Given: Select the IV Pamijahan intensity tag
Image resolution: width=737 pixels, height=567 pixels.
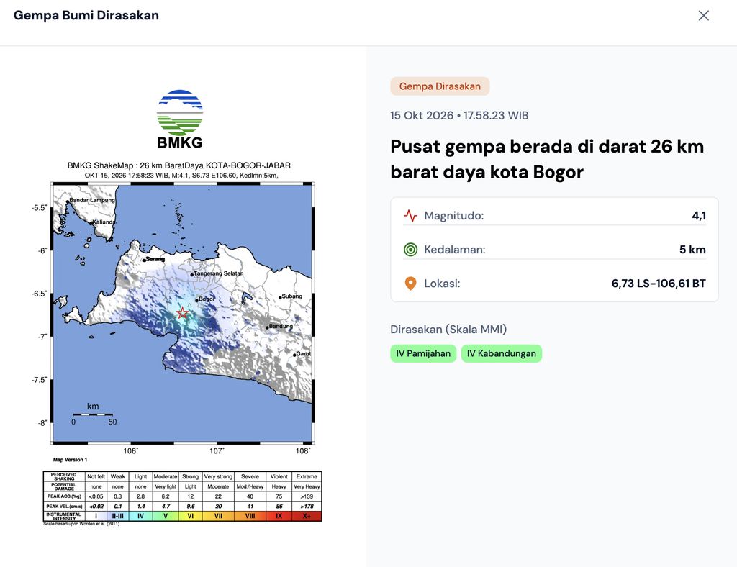Looking at the screenshot, I should coord(423,354).
